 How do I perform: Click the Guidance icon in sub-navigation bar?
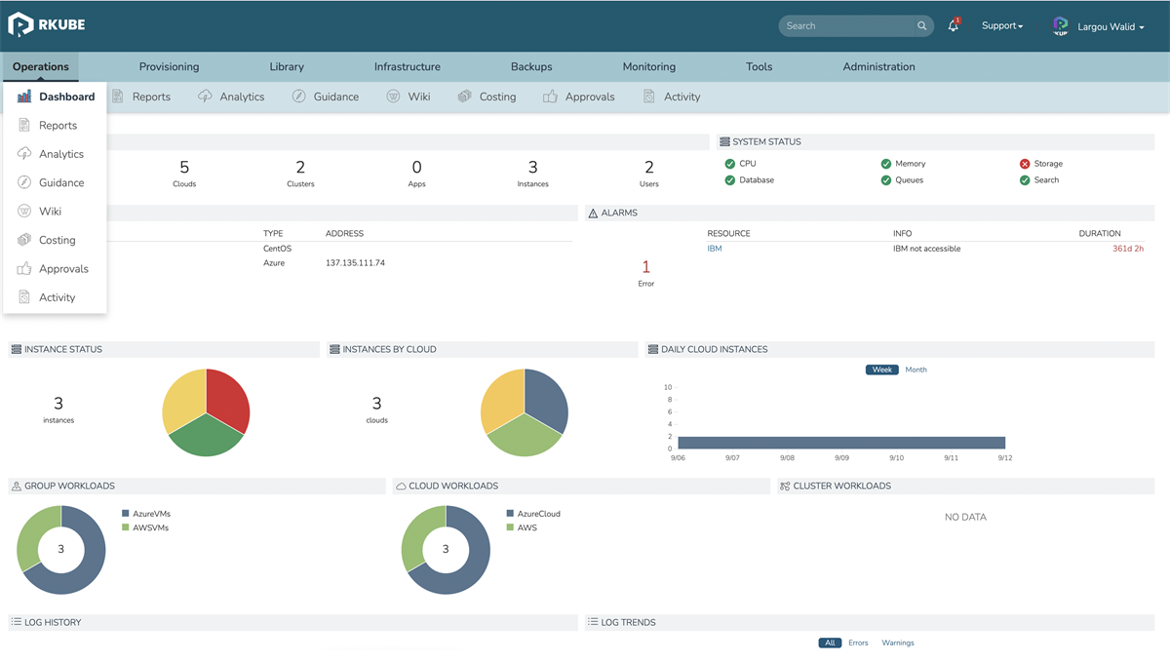click(299, 97)
